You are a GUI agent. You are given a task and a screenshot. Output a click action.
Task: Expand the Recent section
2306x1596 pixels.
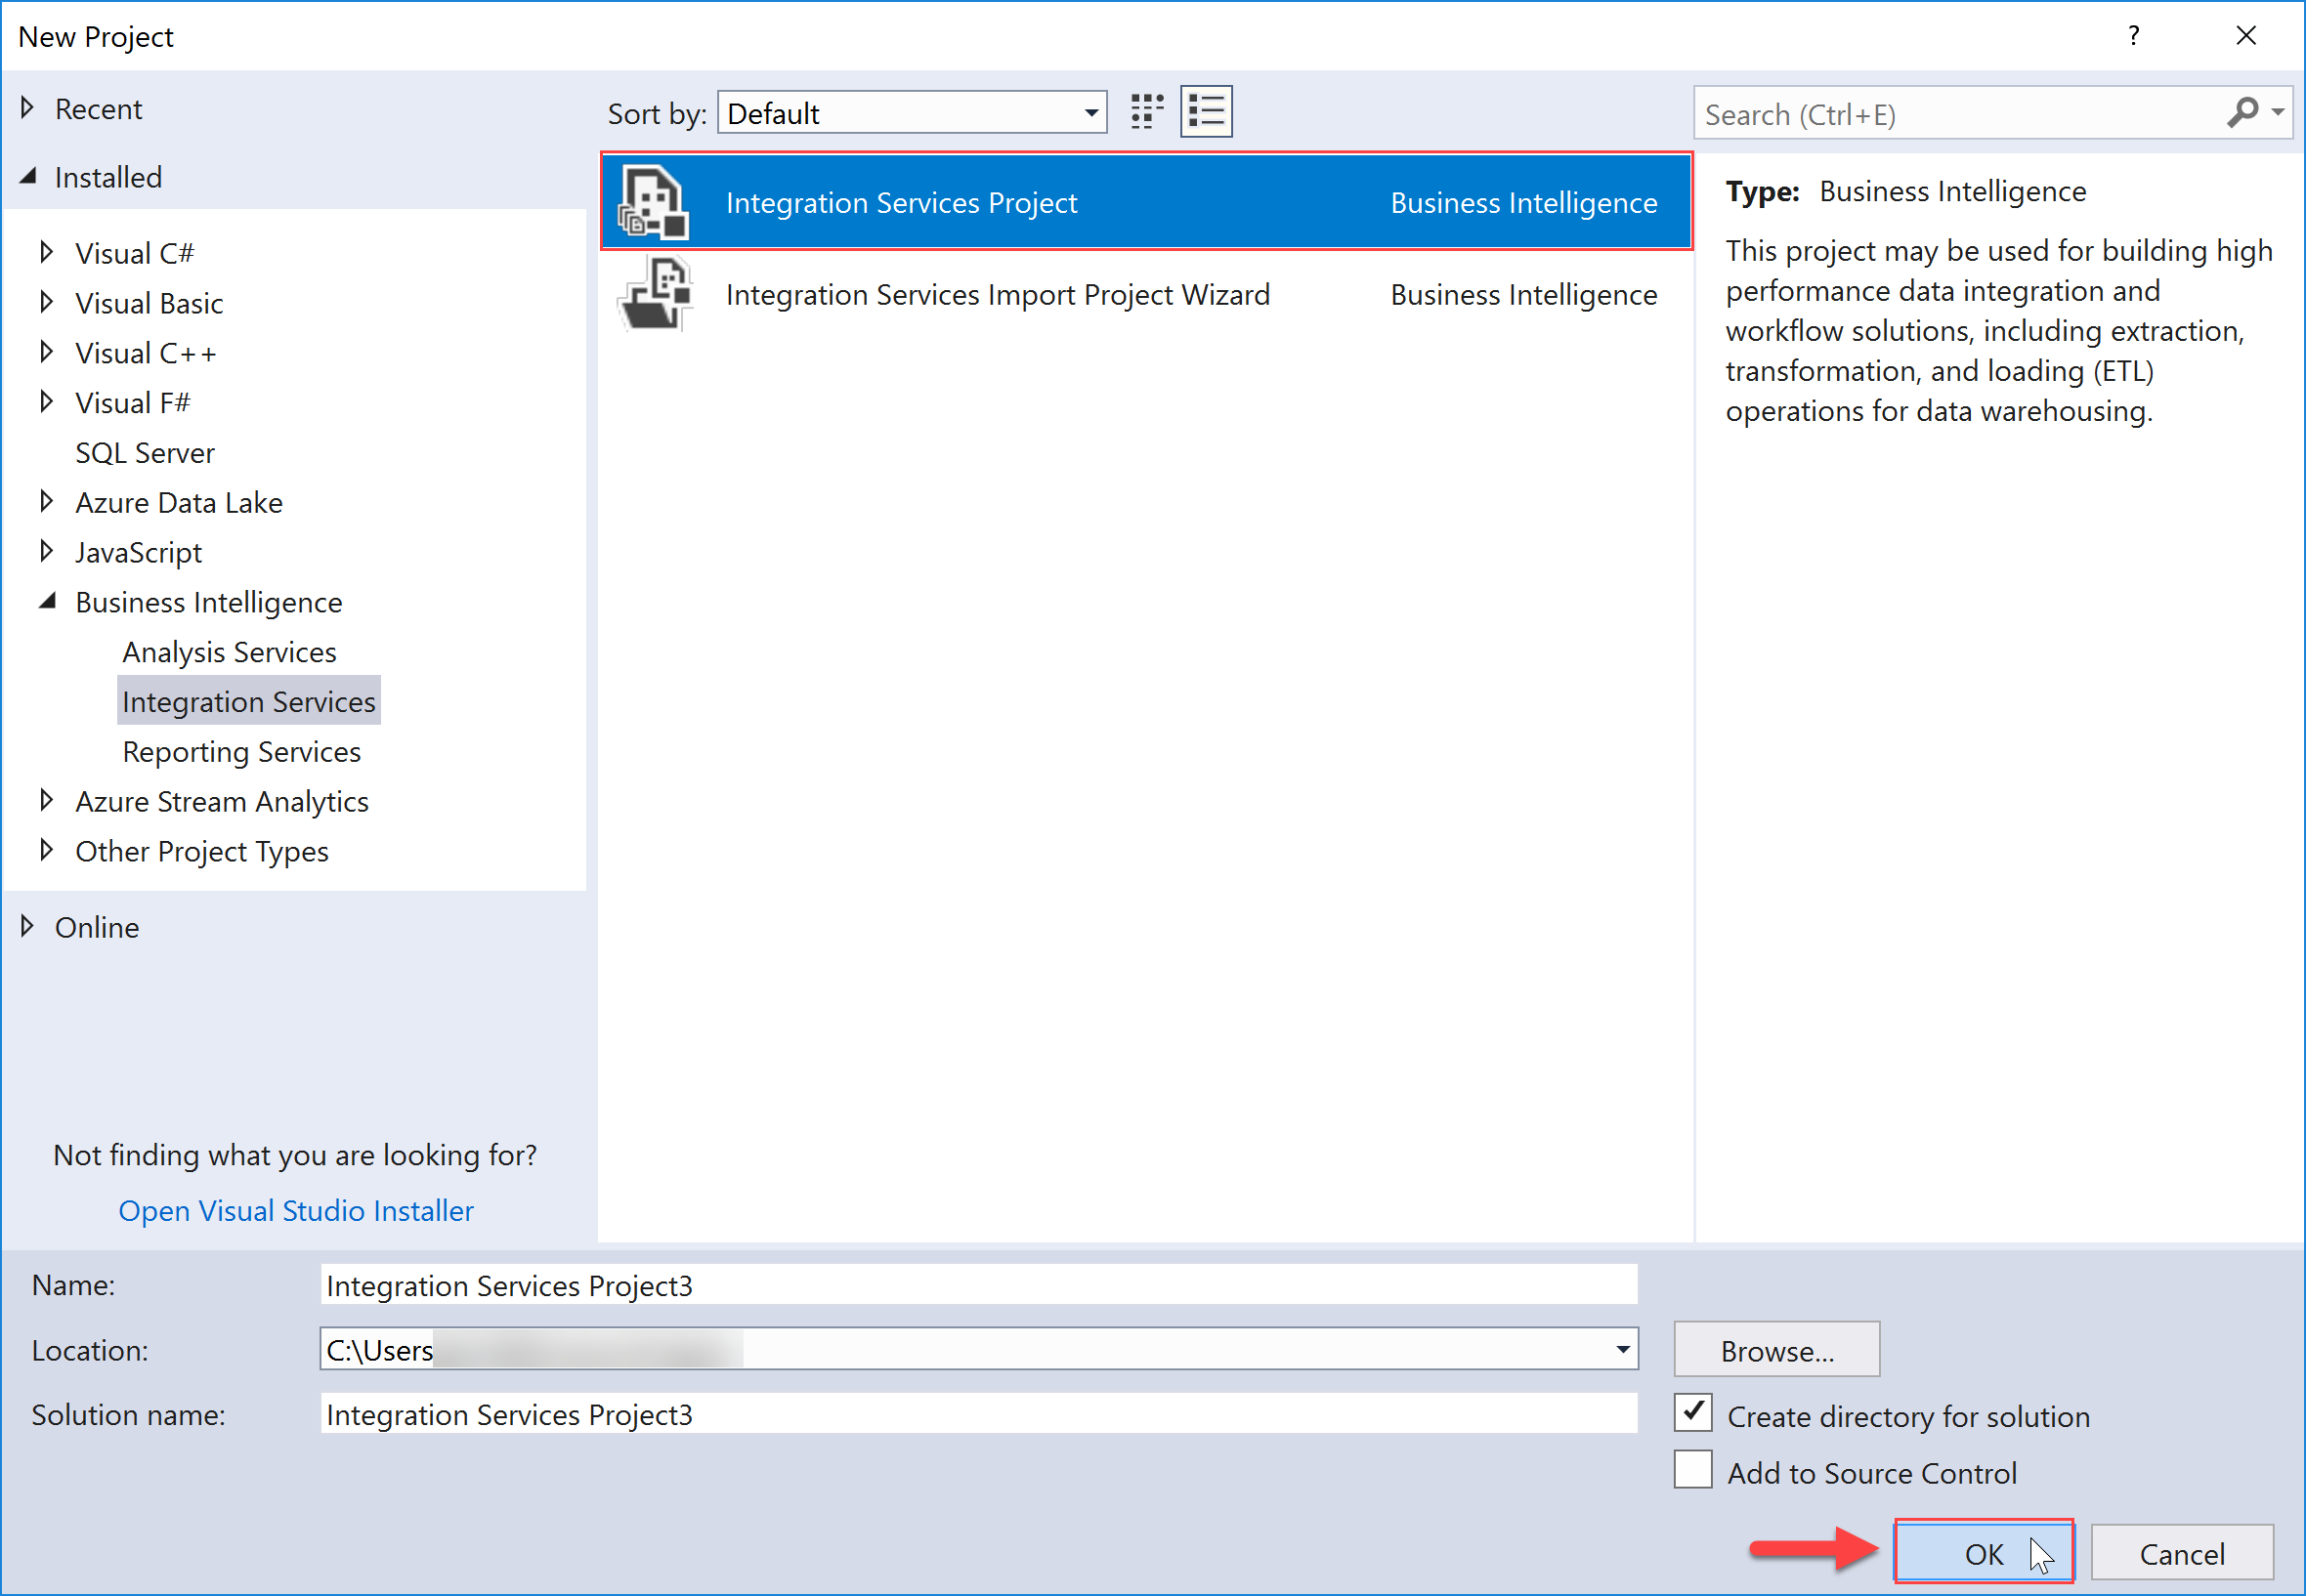(x=26, y=108)
